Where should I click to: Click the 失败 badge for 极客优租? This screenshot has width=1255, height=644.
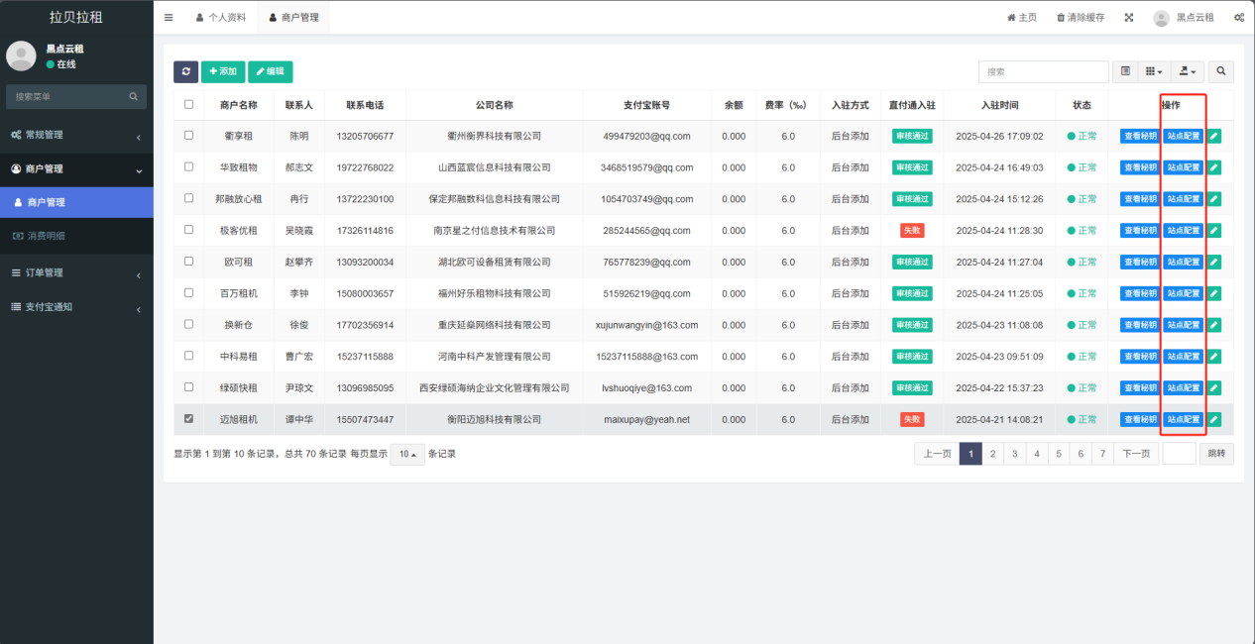[x=912, y=231]
